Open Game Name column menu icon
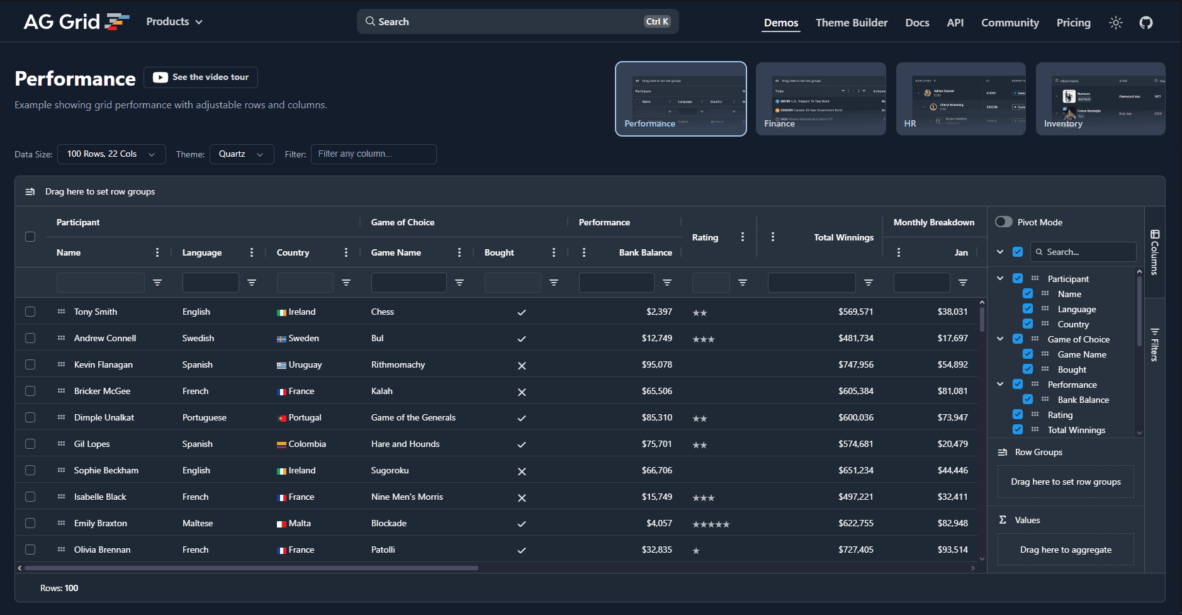 [459, 252]
